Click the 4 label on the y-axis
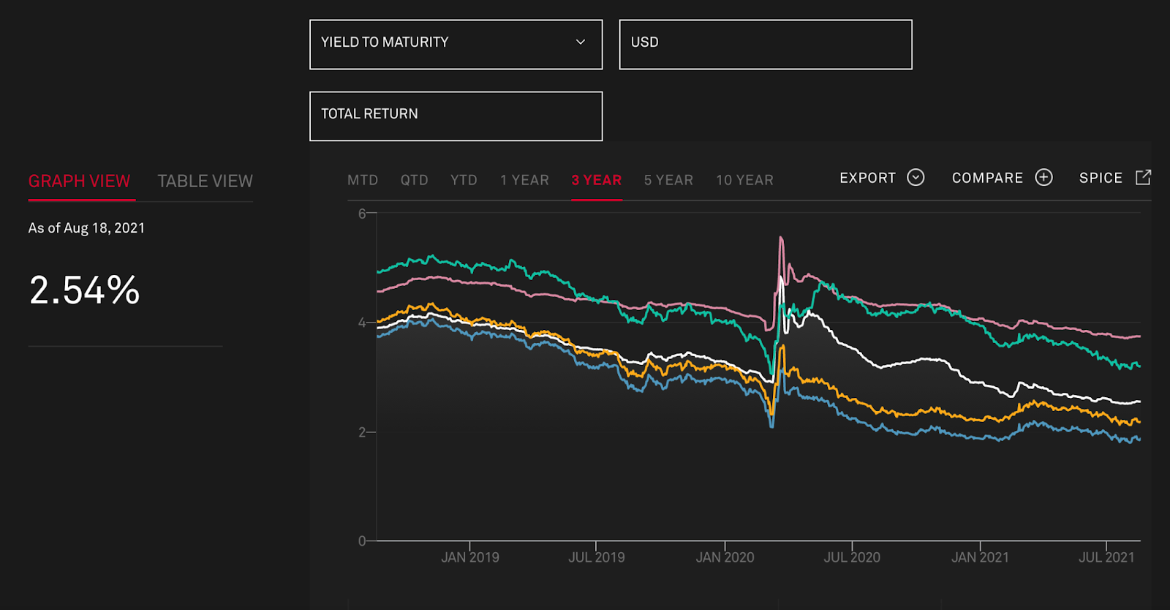Screen dimensions: 1170x610 coord(362,323)
